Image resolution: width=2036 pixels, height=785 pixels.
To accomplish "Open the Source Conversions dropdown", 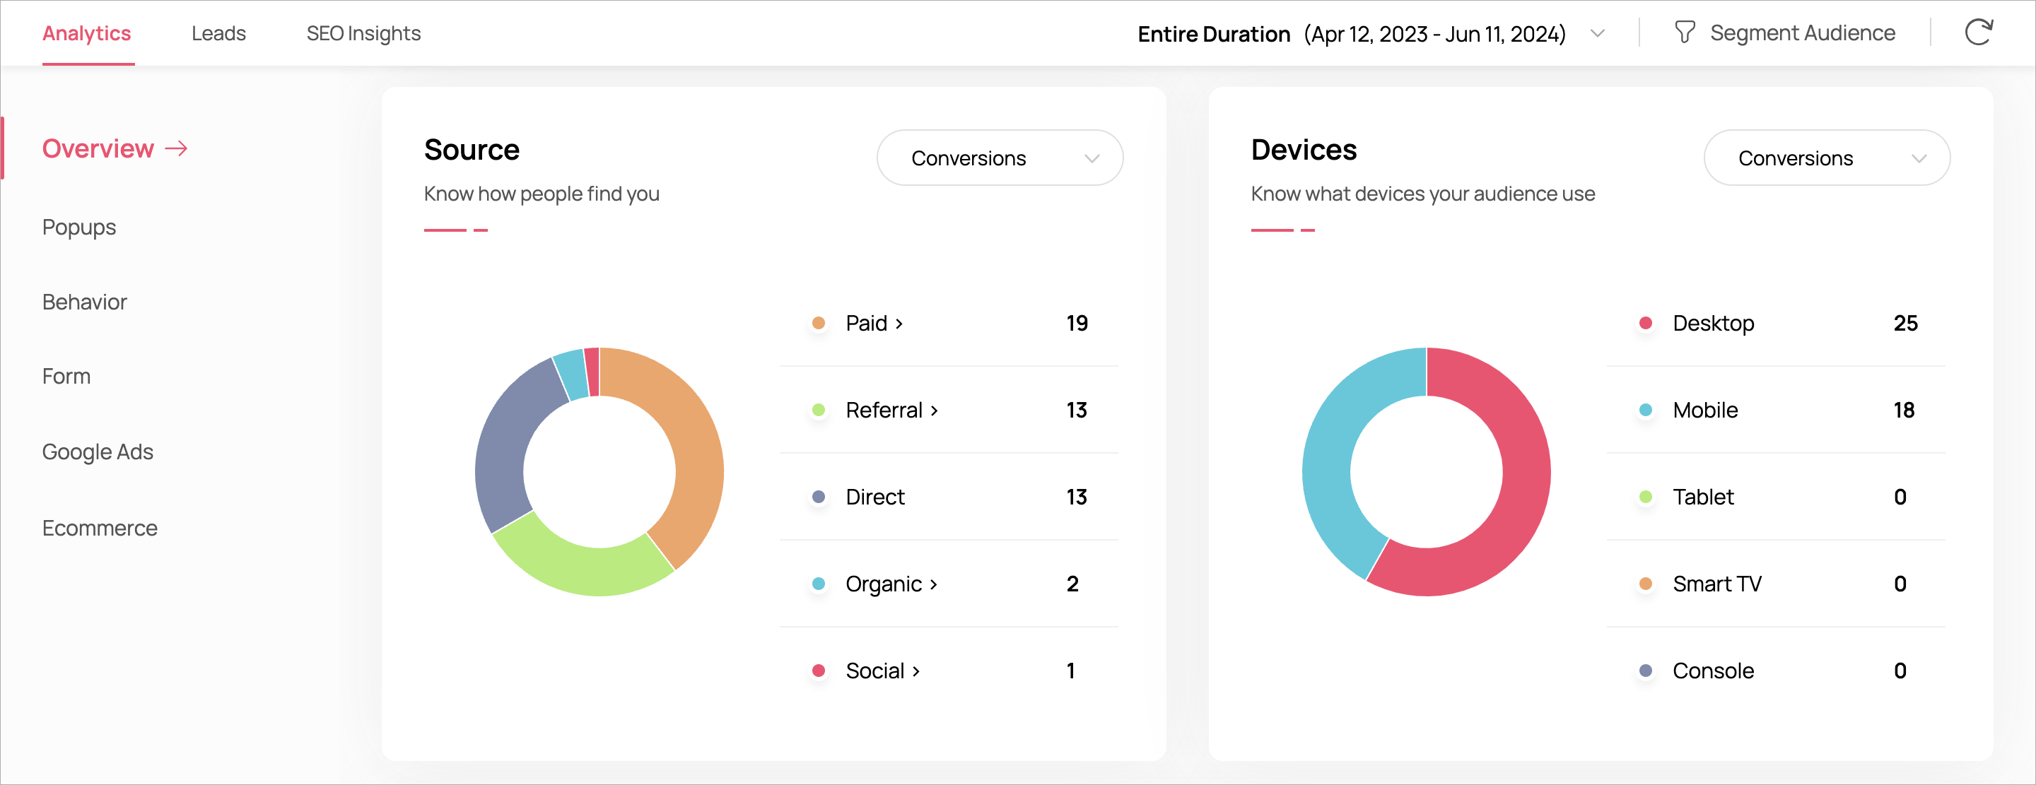I will click(999, 158).
